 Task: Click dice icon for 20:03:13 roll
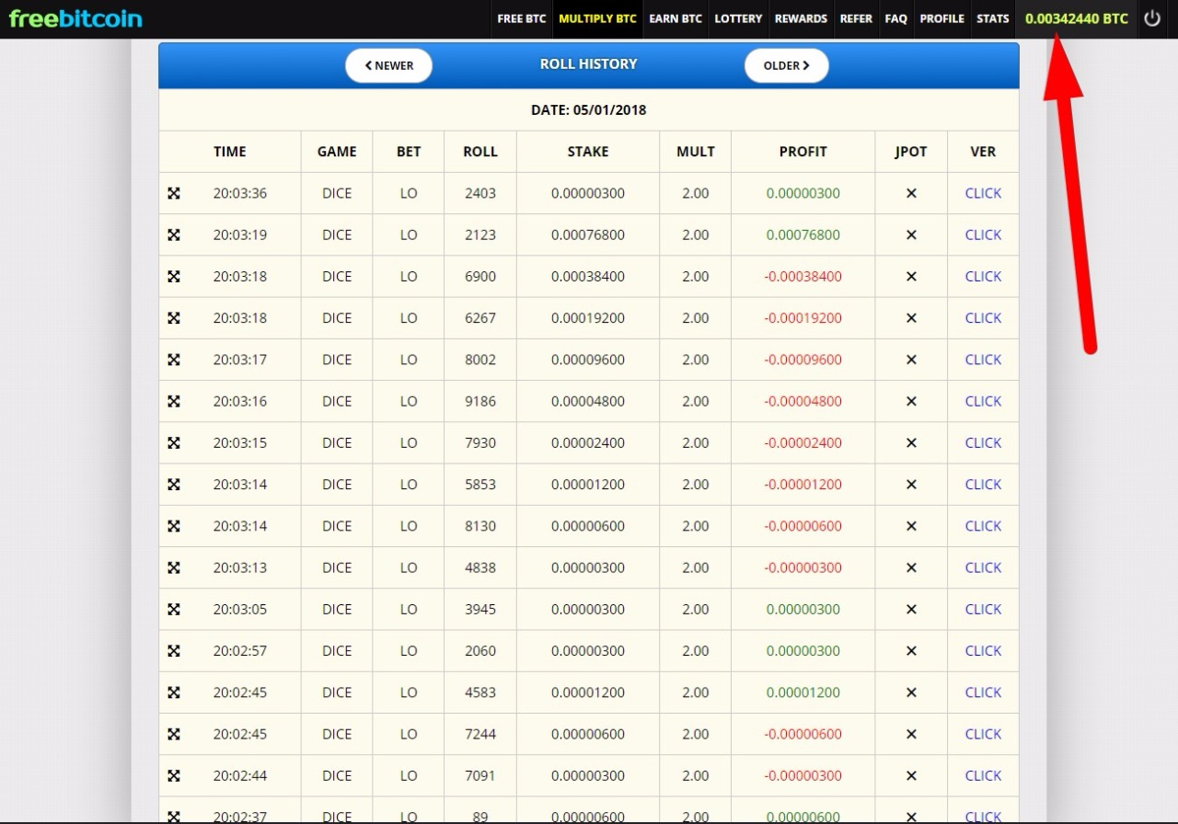(x=174, y=567)
